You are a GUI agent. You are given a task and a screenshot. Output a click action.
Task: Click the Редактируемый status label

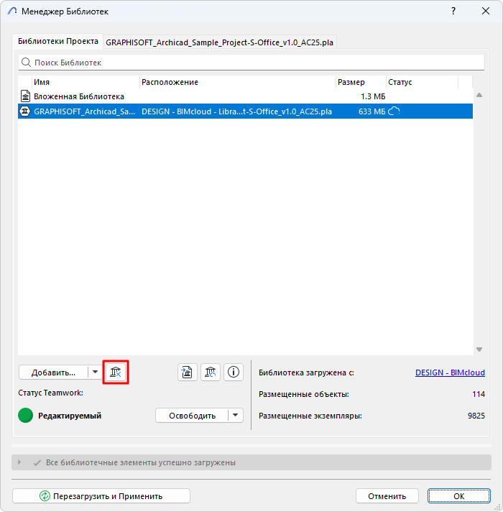point(70,416)
